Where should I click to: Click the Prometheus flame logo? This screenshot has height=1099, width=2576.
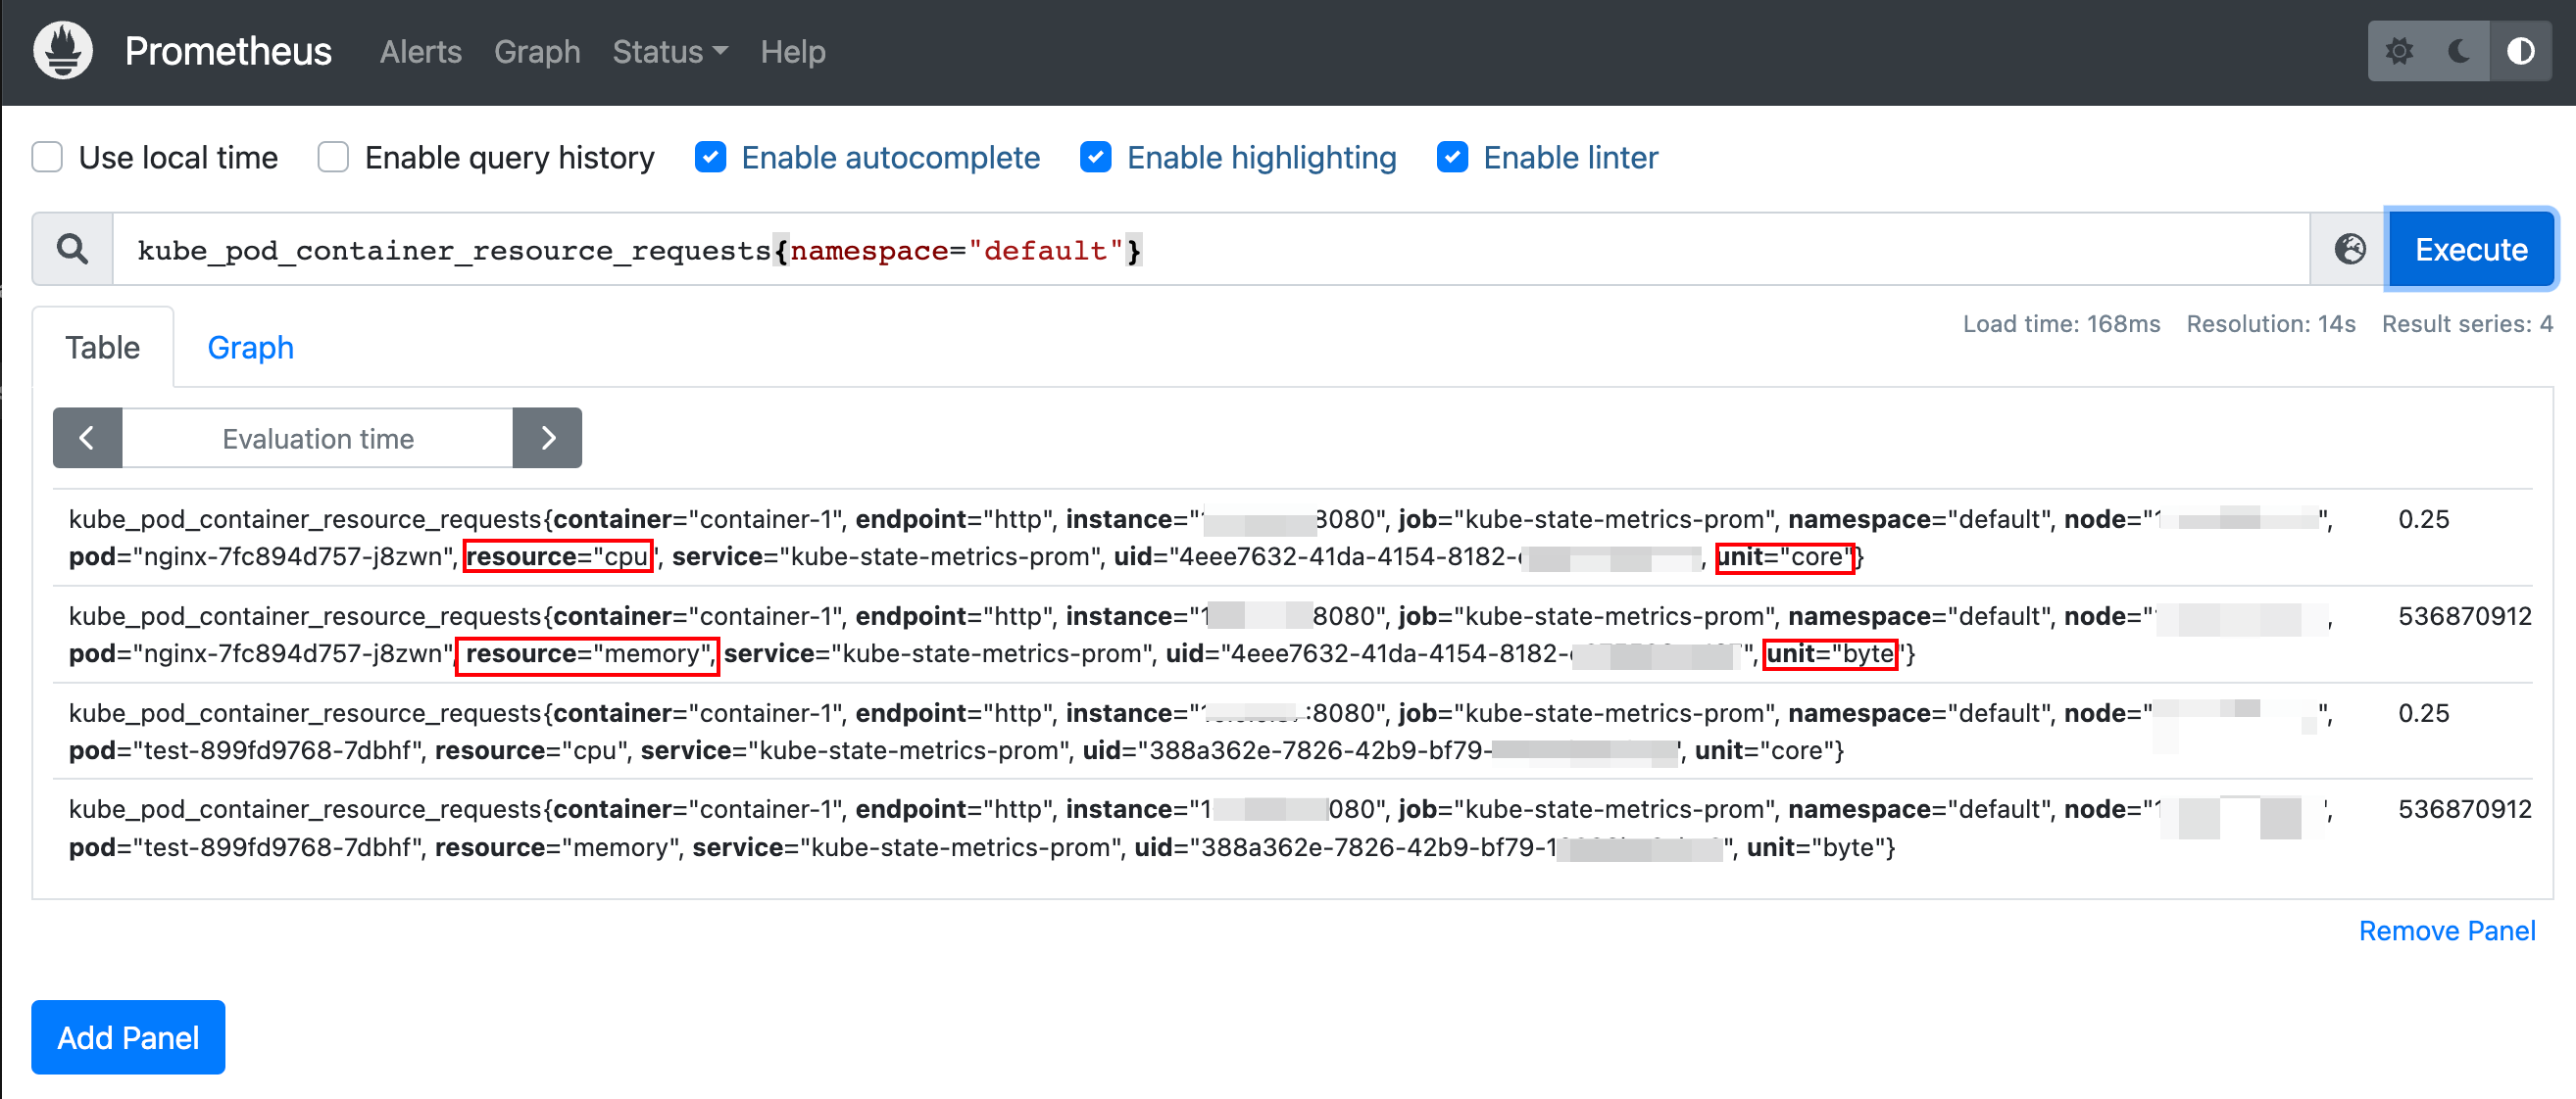[63, 51]
